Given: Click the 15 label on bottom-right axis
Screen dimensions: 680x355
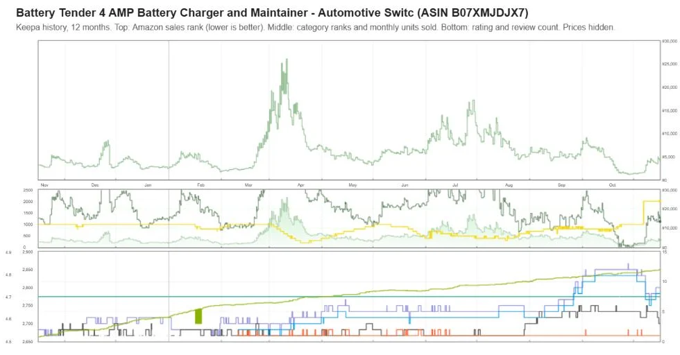Looking at the screenshot, I should (x=665, y=252).
